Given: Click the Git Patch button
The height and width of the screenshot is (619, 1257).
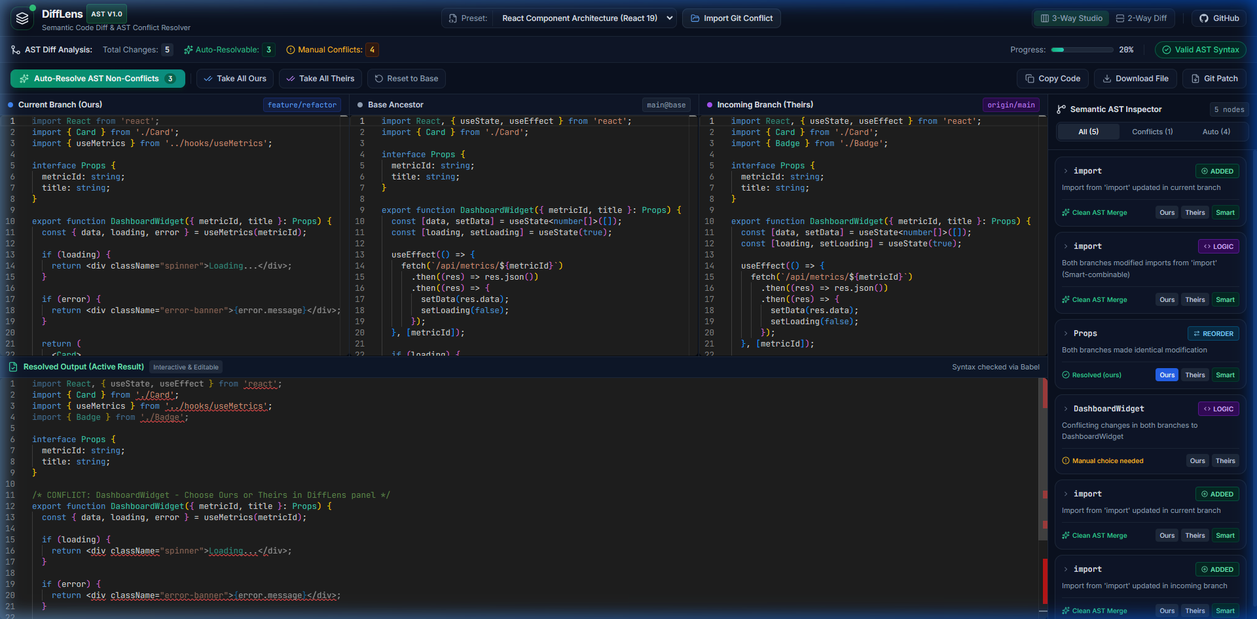Looking at the screenshot, I should 1214,79.
